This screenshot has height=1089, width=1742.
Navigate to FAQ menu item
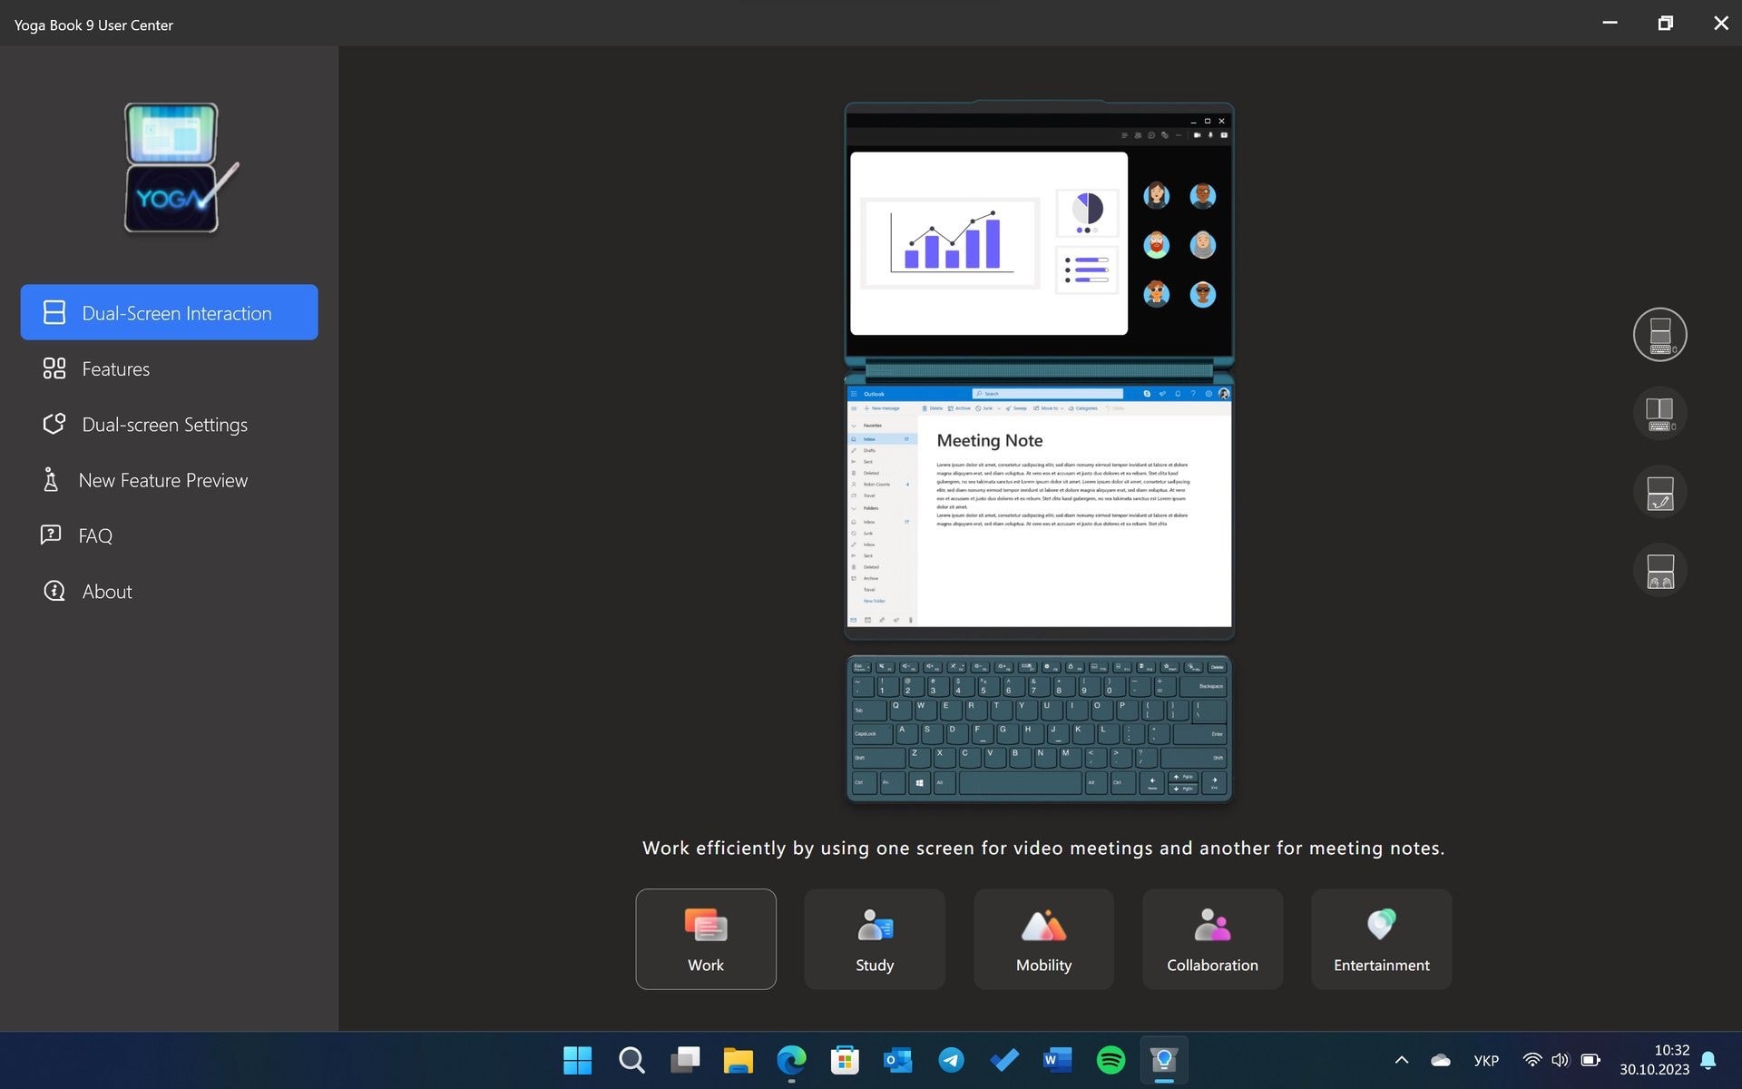95,534
